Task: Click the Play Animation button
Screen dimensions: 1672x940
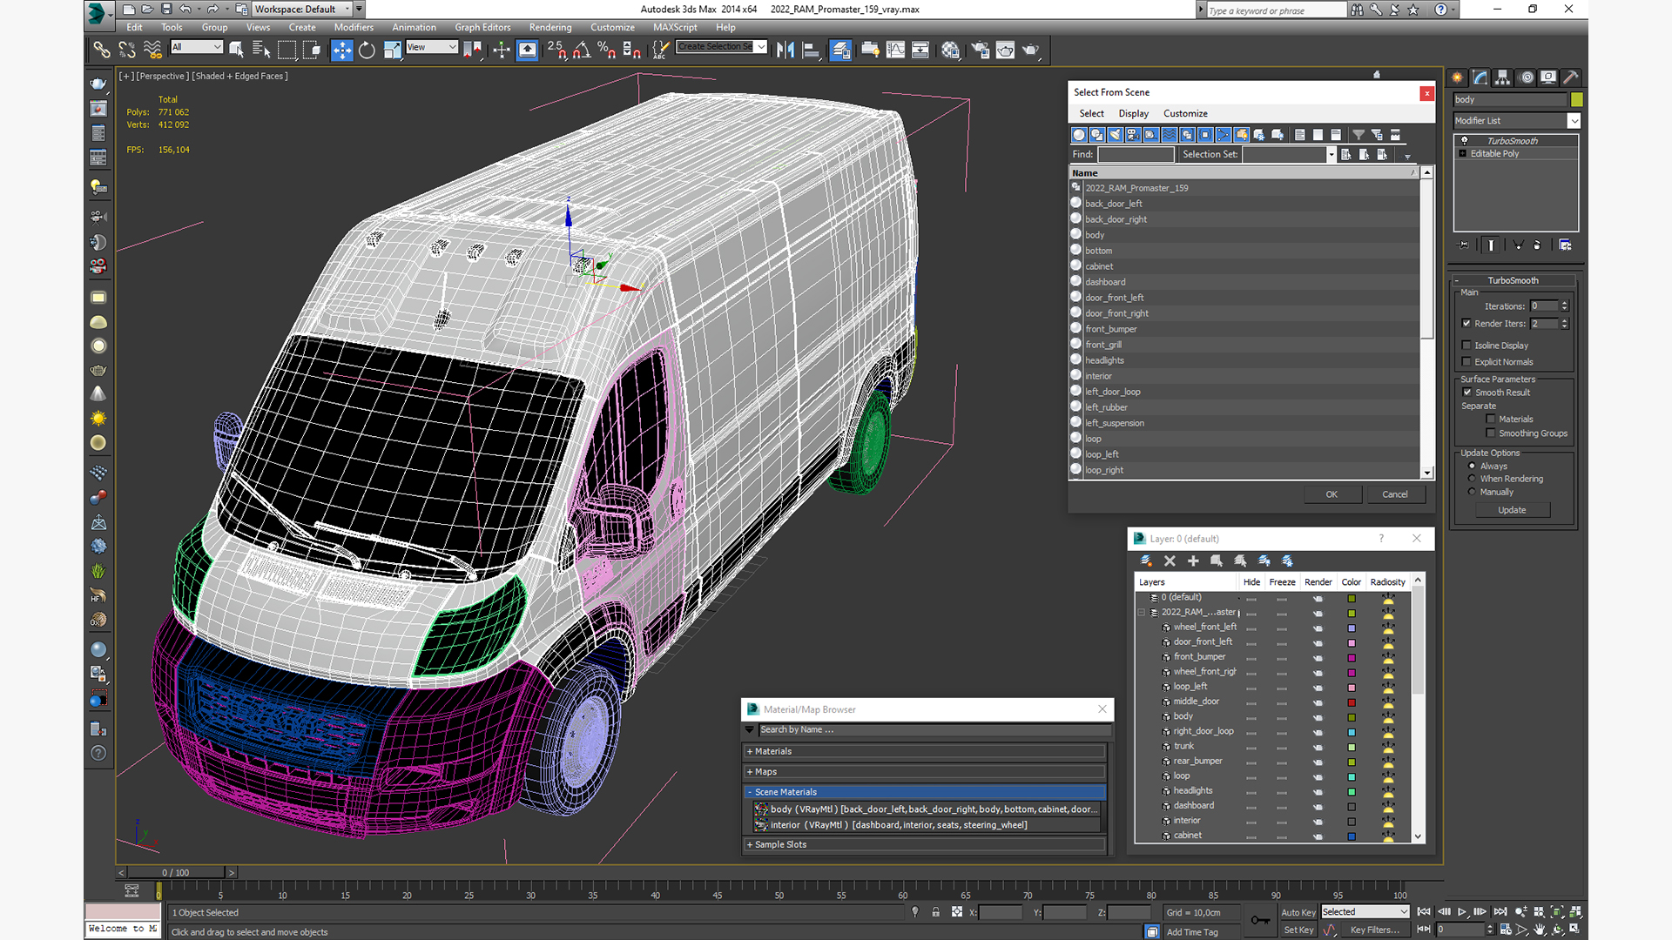Action: (x=1462, y=911)
